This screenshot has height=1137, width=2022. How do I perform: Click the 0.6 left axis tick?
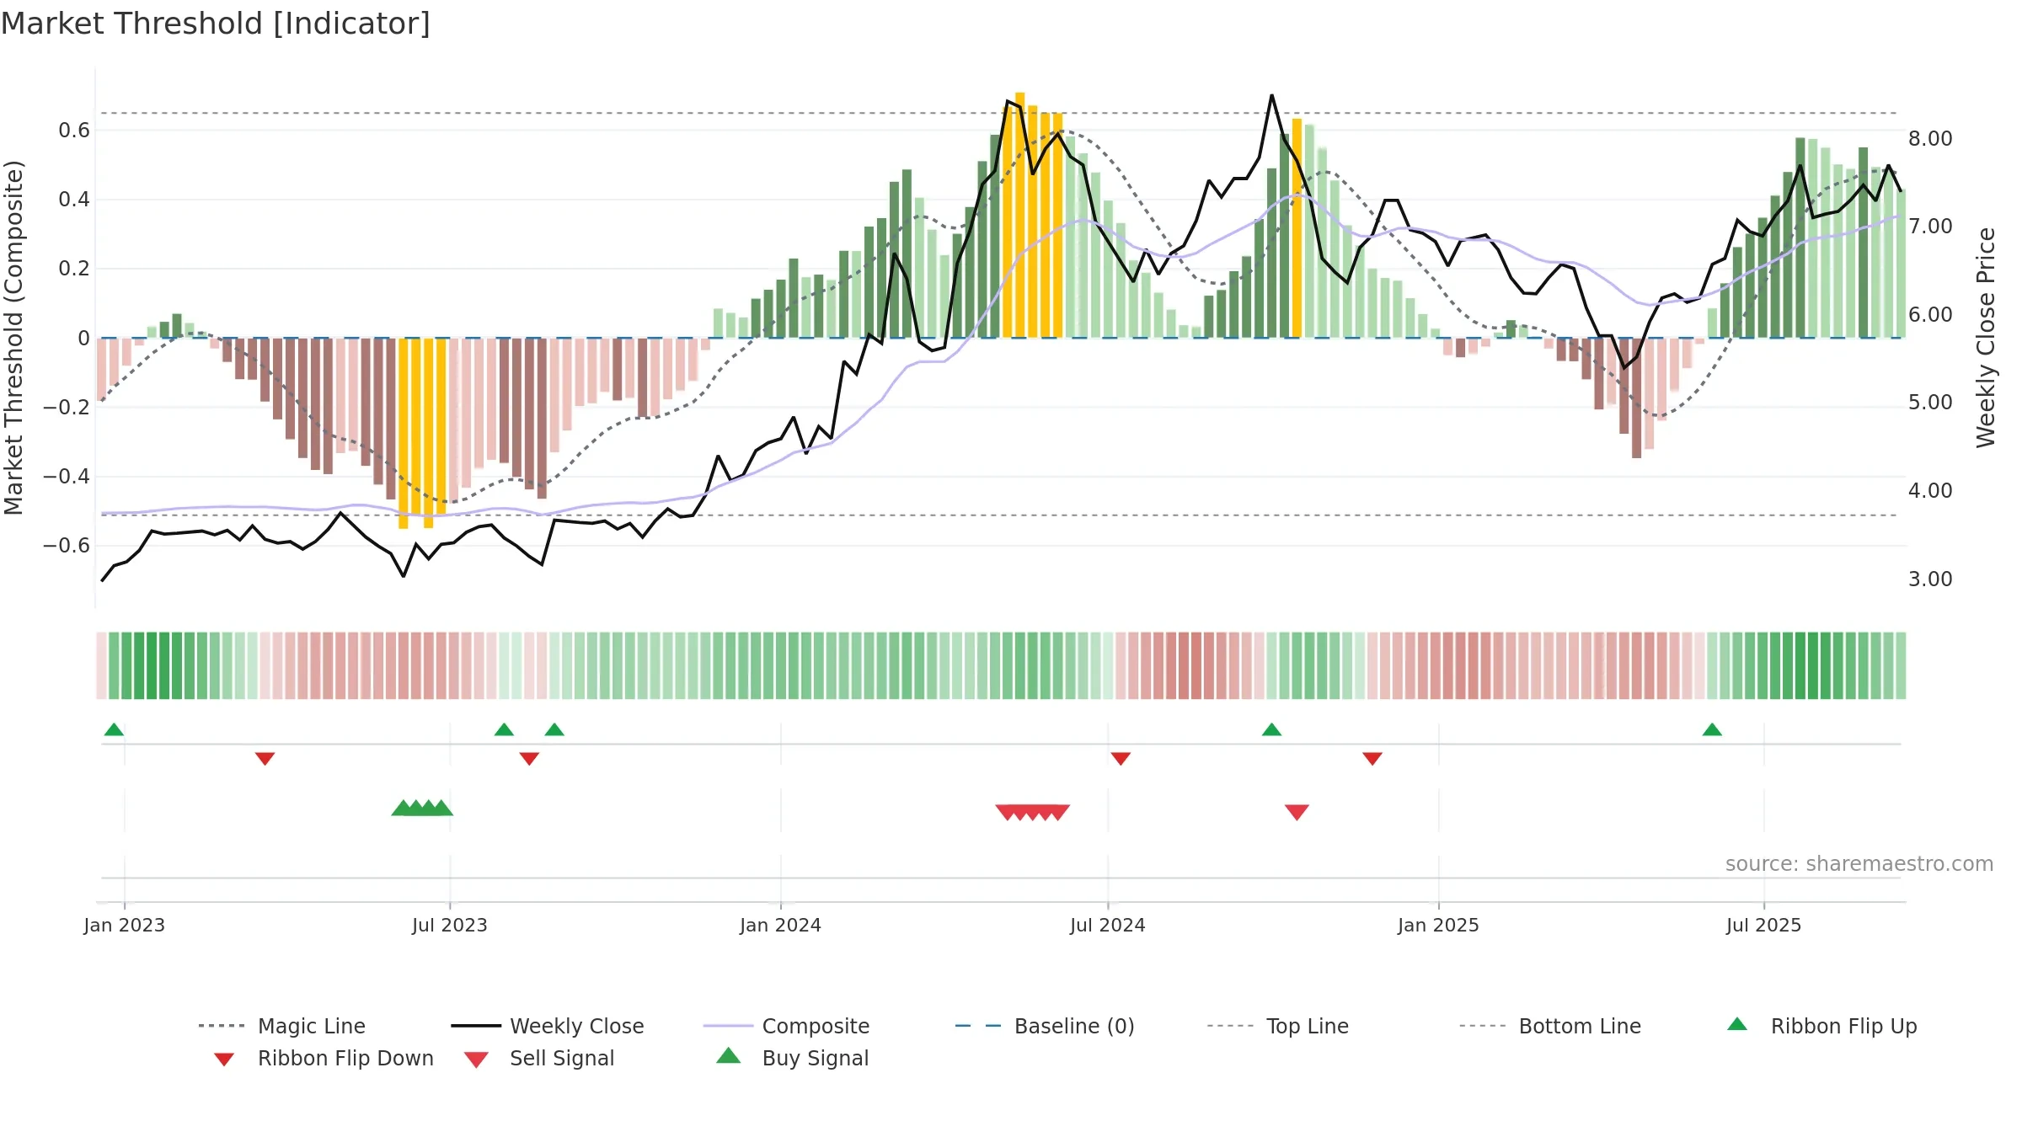pyautogui.click(x=74, y=130)
